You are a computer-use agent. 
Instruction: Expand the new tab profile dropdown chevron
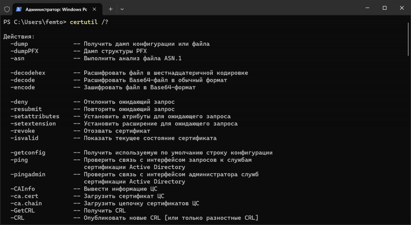[122, 9]
